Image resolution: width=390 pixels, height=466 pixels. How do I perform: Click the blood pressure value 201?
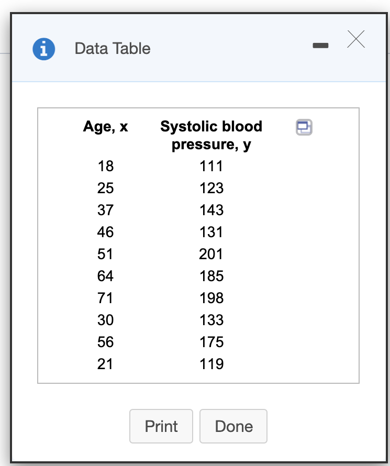211,254
